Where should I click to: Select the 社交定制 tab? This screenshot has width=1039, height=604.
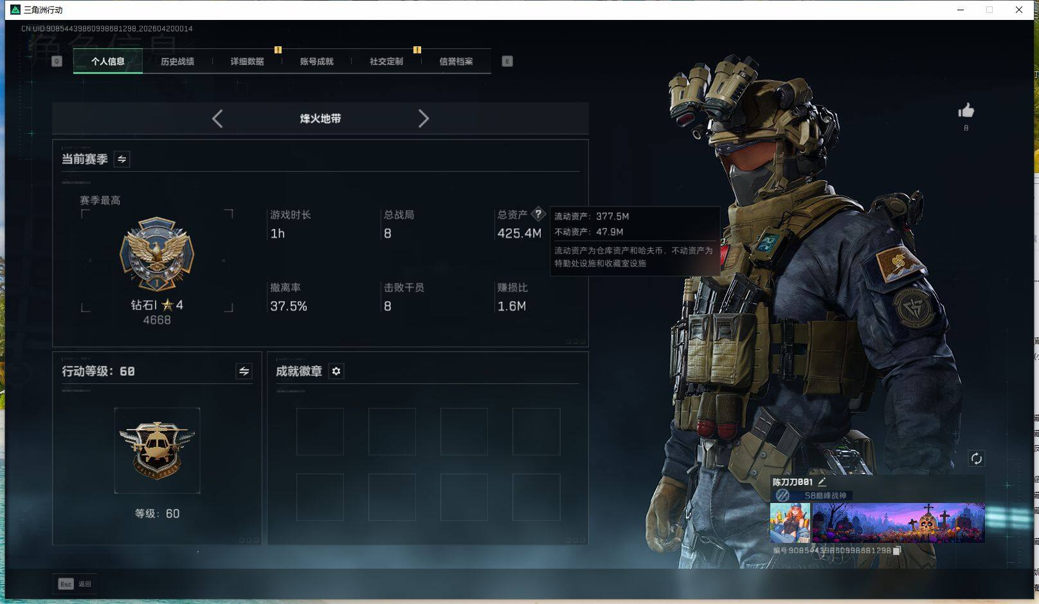[386, 61]
